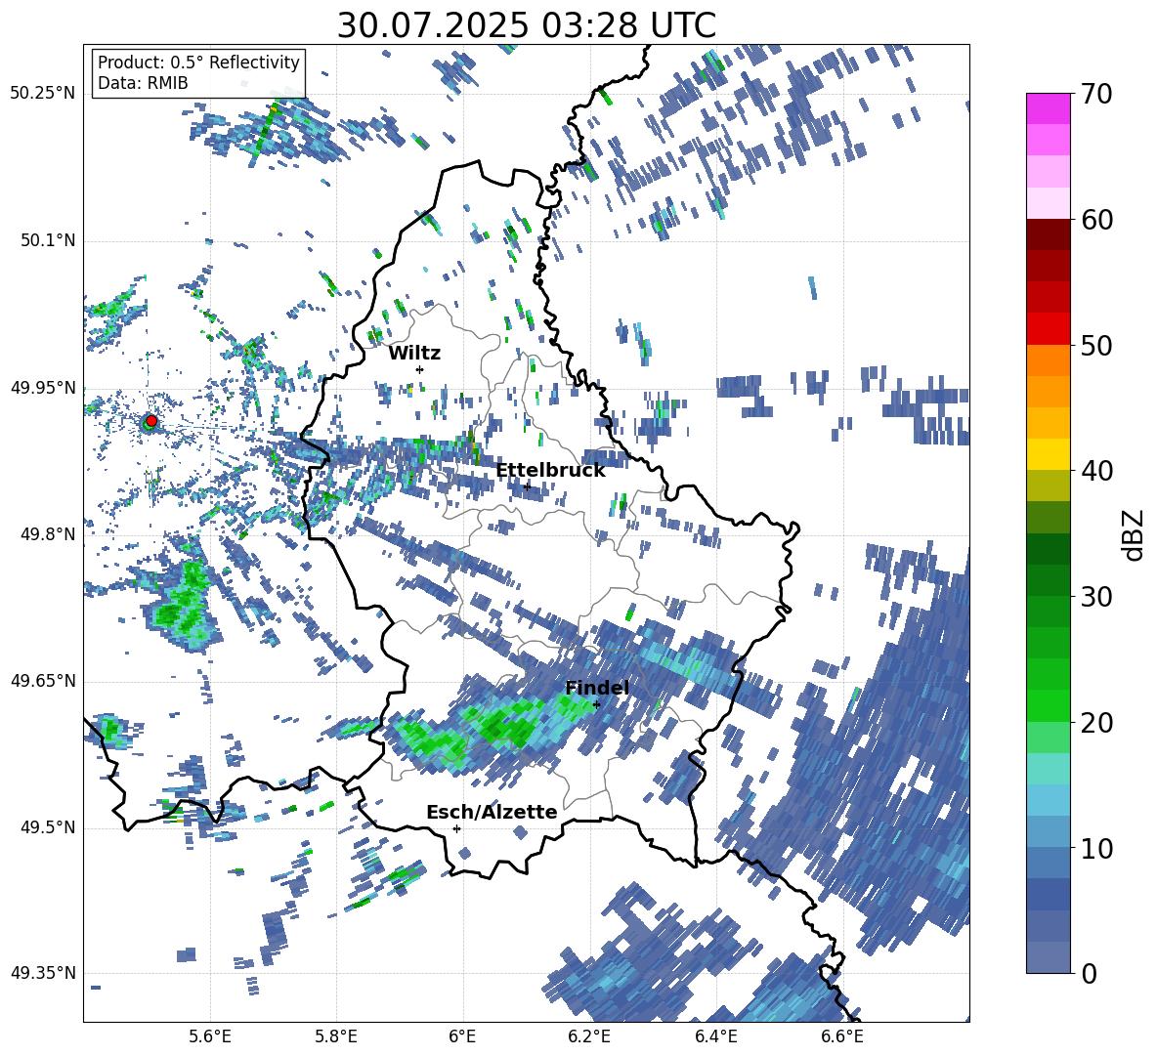Click the Findel station label

(596, 688)
